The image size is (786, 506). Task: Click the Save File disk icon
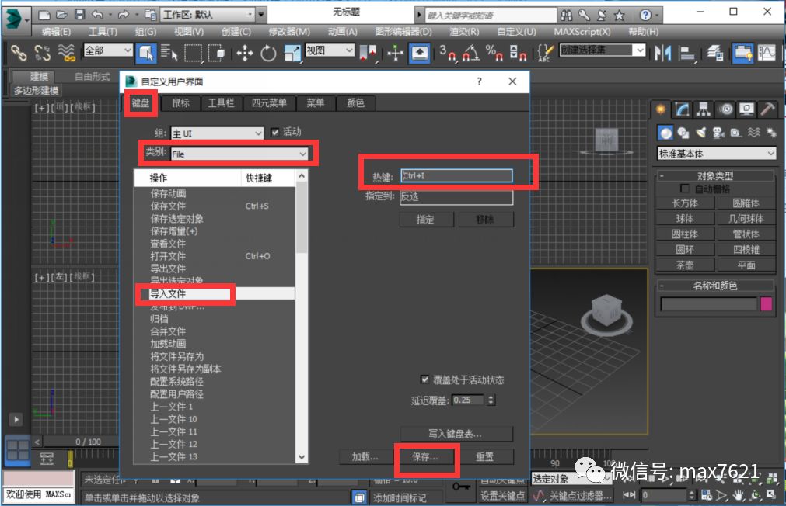[80, 15]
